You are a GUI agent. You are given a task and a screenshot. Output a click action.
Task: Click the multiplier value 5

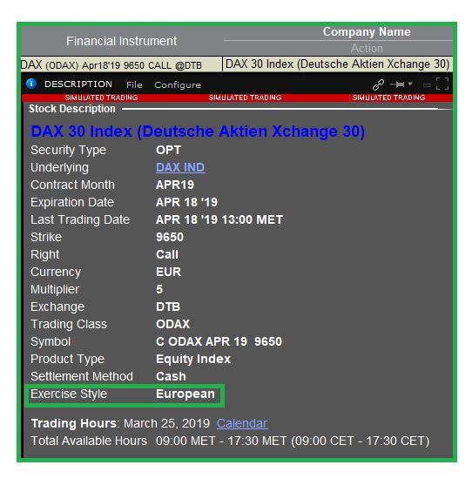(x=159, y=289)
